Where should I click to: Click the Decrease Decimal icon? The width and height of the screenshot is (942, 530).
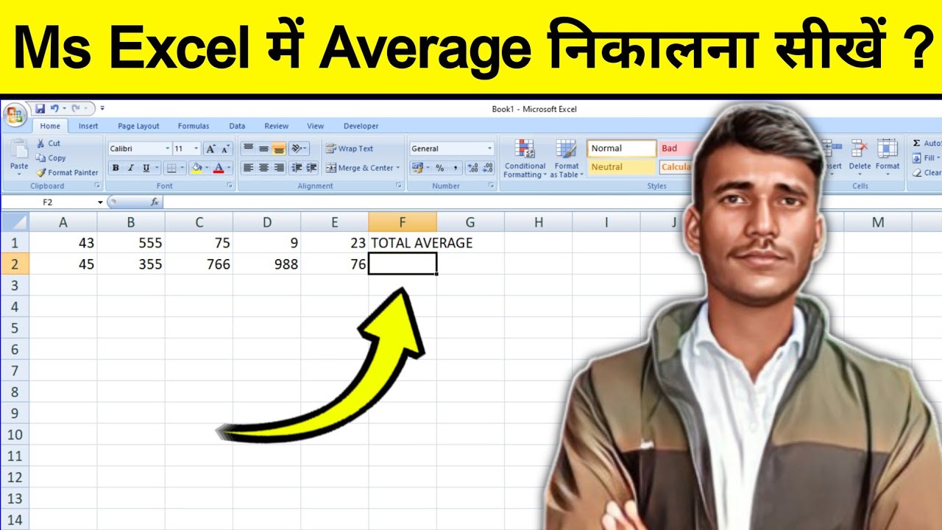[x=489, y=168]
